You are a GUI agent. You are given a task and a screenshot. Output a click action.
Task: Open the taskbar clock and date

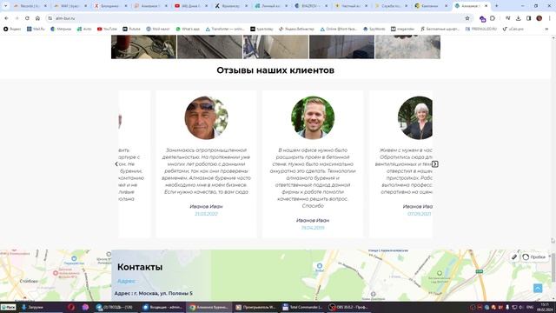[x=545, y=307]
